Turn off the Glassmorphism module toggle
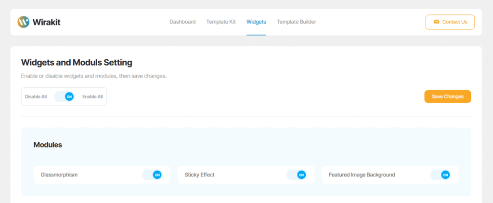This screenshot has height=203, width=493. click(152, 175)
